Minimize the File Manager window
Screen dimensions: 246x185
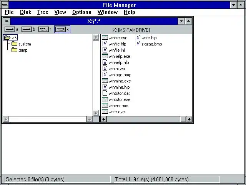pos(233,5)
